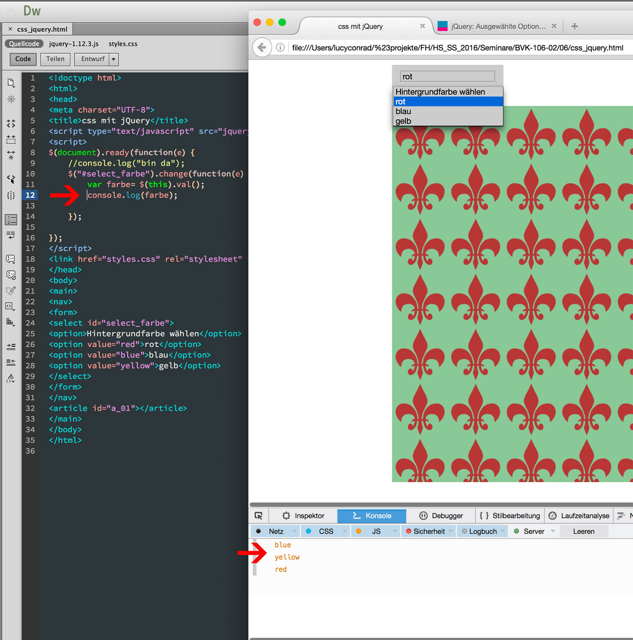
Task: Click the Format Source Code icon
Action: [x=11, y=378]
